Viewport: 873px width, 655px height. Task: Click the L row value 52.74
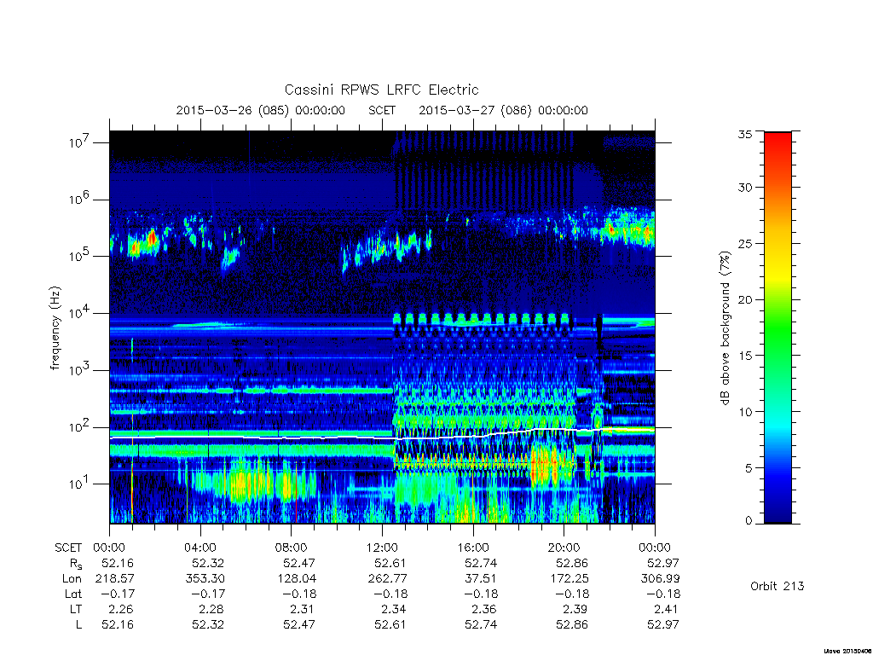tap(481, 624)
